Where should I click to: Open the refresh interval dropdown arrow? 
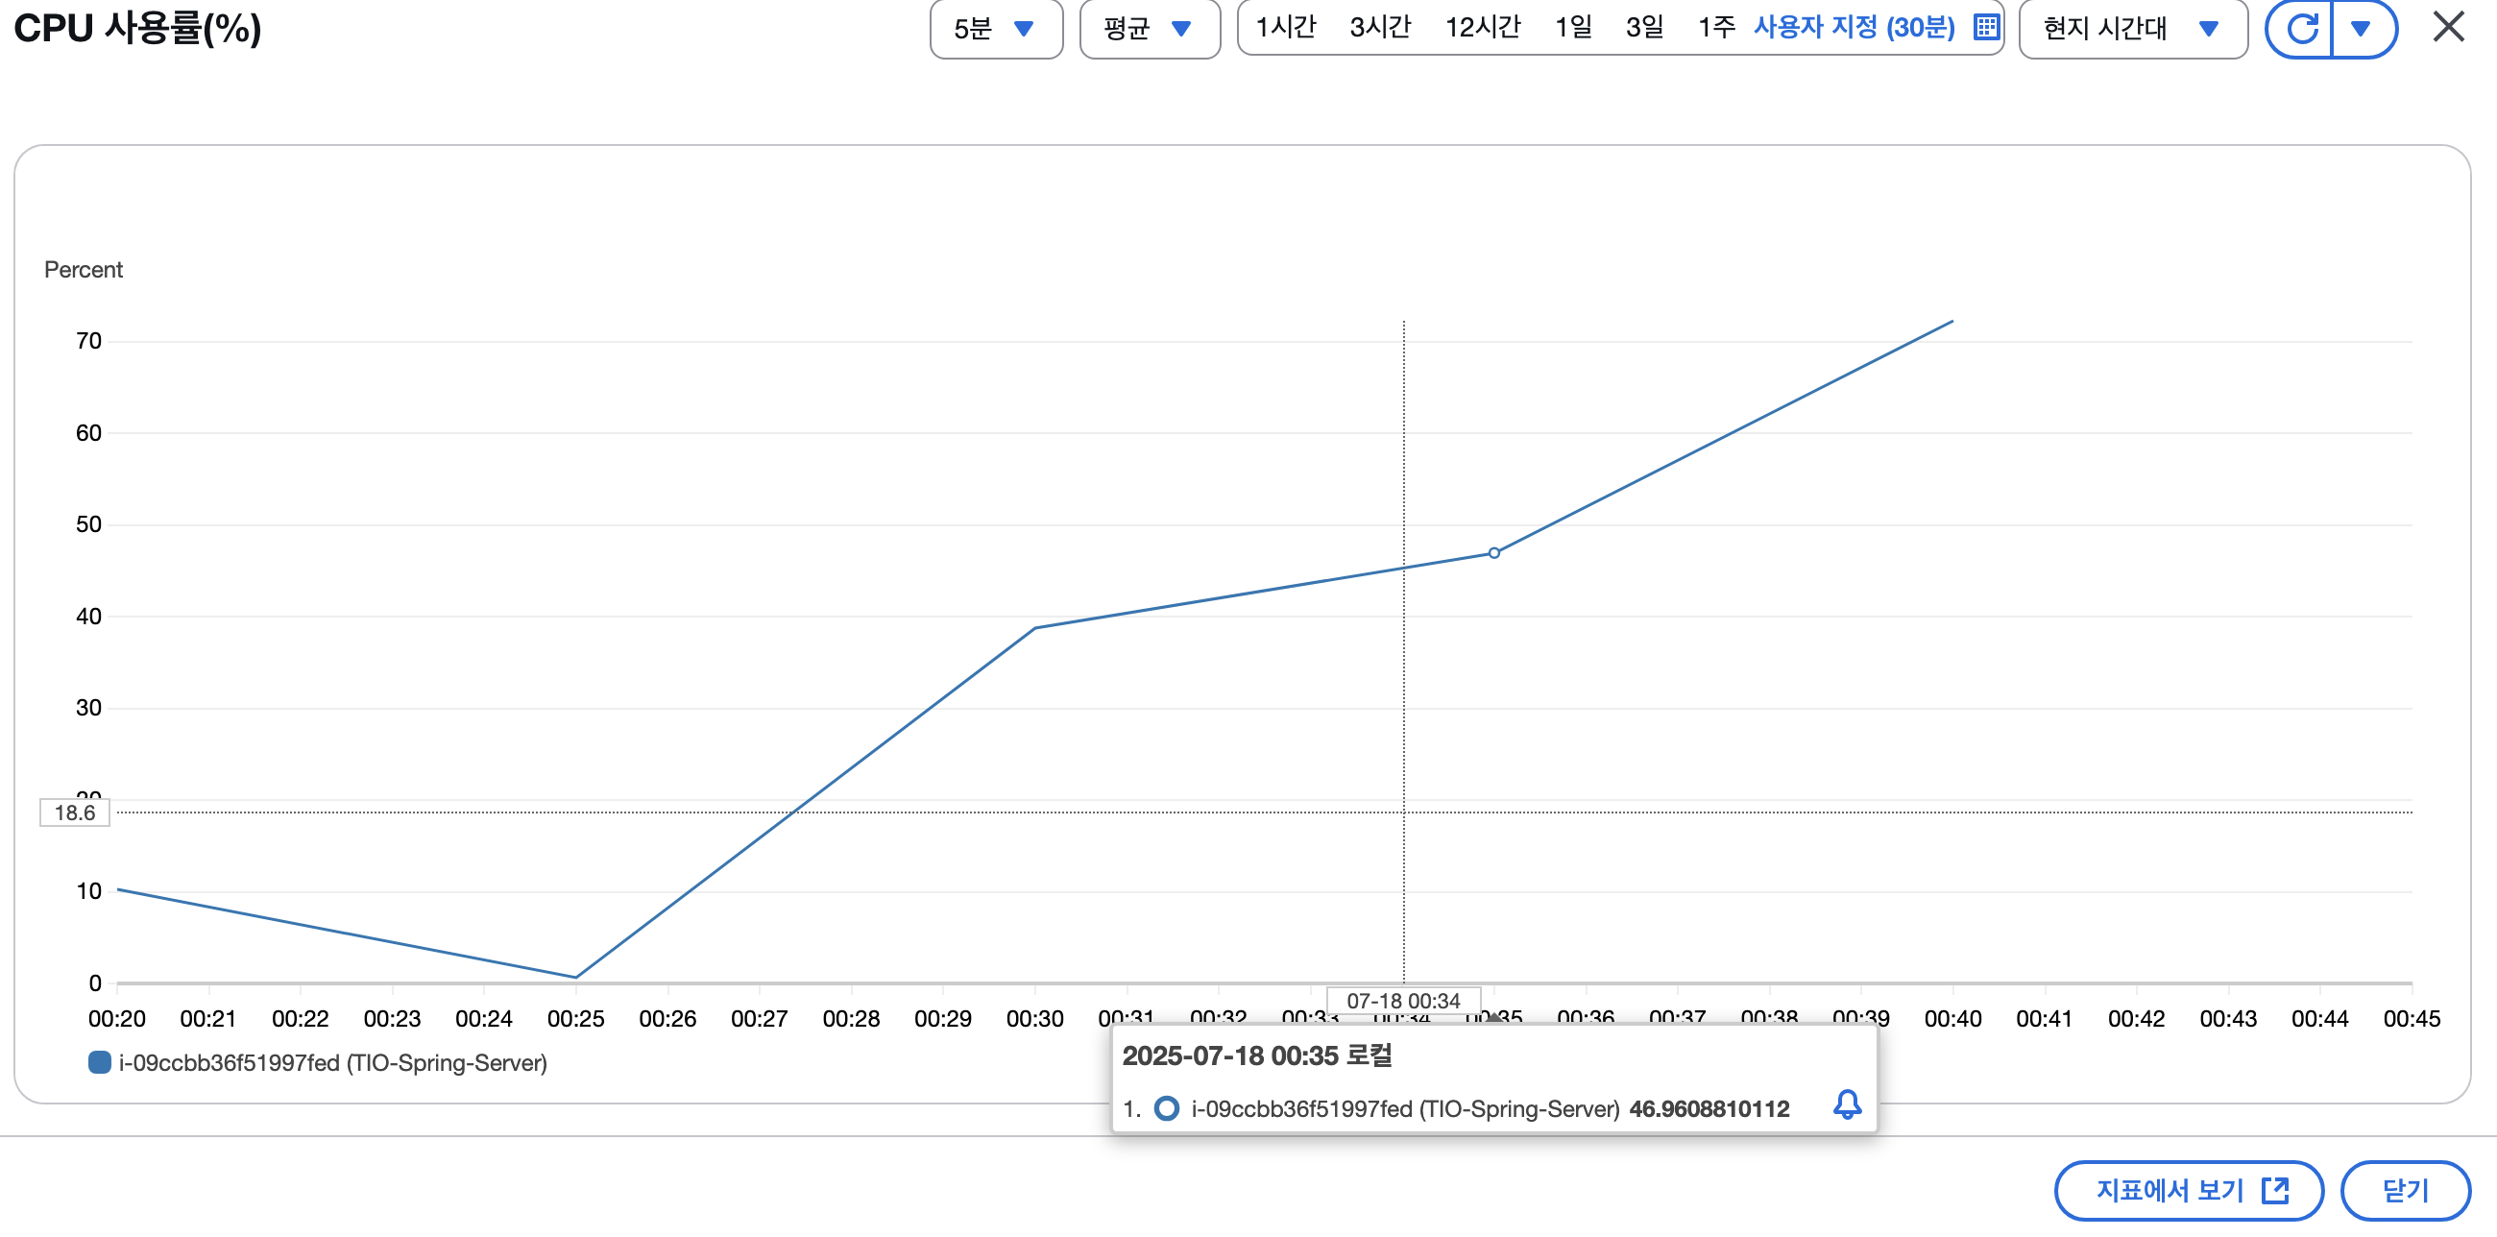2362,28
